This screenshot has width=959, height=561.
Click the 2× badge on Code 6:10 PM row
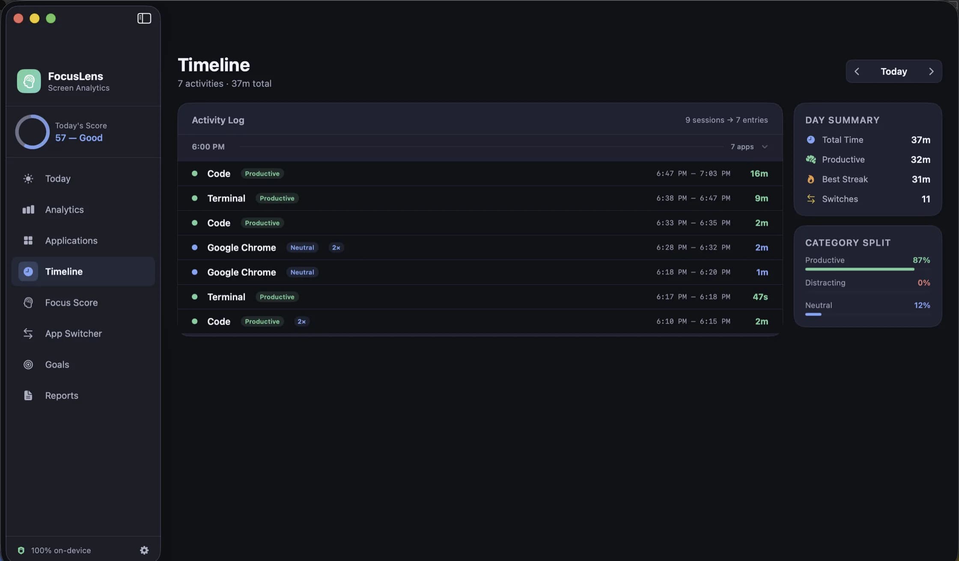point(301,321)
